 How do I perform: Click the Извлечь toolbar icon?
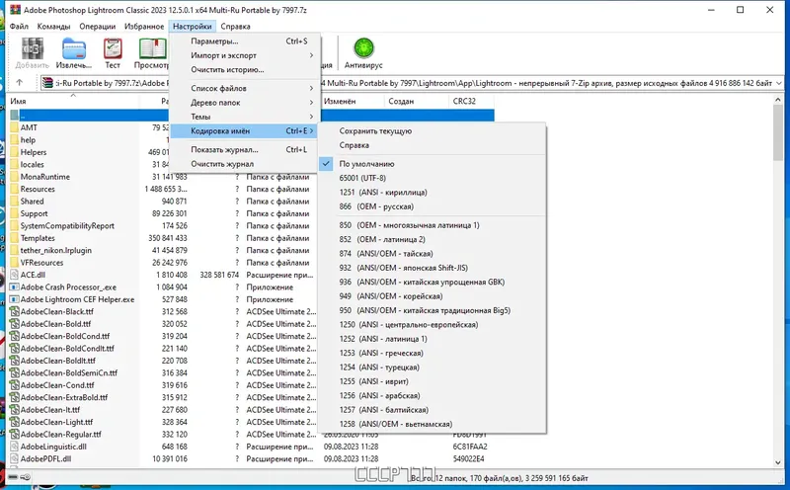click(x=73, y=48)
